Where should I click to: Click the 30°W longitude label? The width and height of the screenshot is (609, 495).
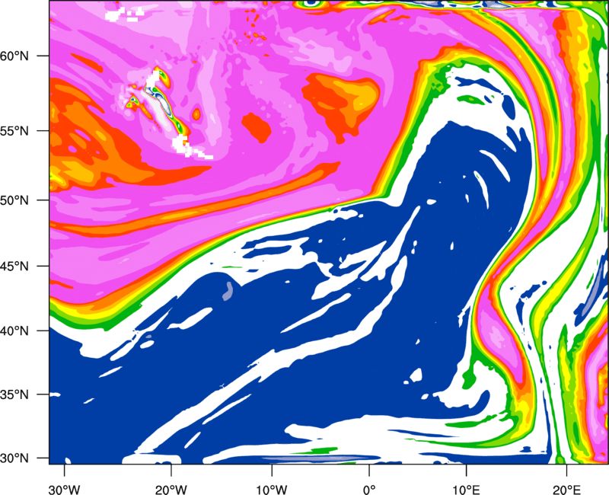pyautogui.click(x=64, y=490)
